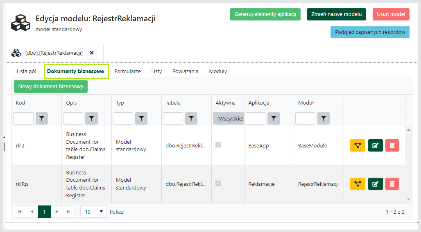Click the Opis column filter text field

(73, 118)
